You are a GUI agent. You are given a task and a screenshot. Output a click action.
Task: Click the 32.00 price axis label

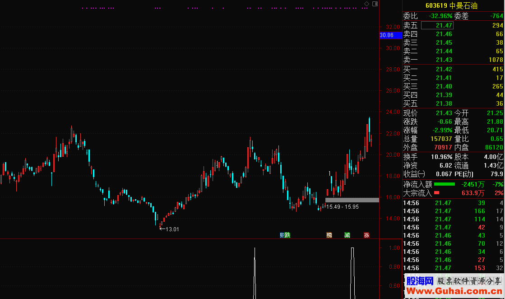[x=393, y=27]
